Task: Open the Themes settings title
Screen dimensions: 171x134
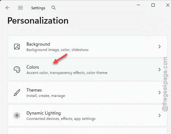Action: [34, 90]
